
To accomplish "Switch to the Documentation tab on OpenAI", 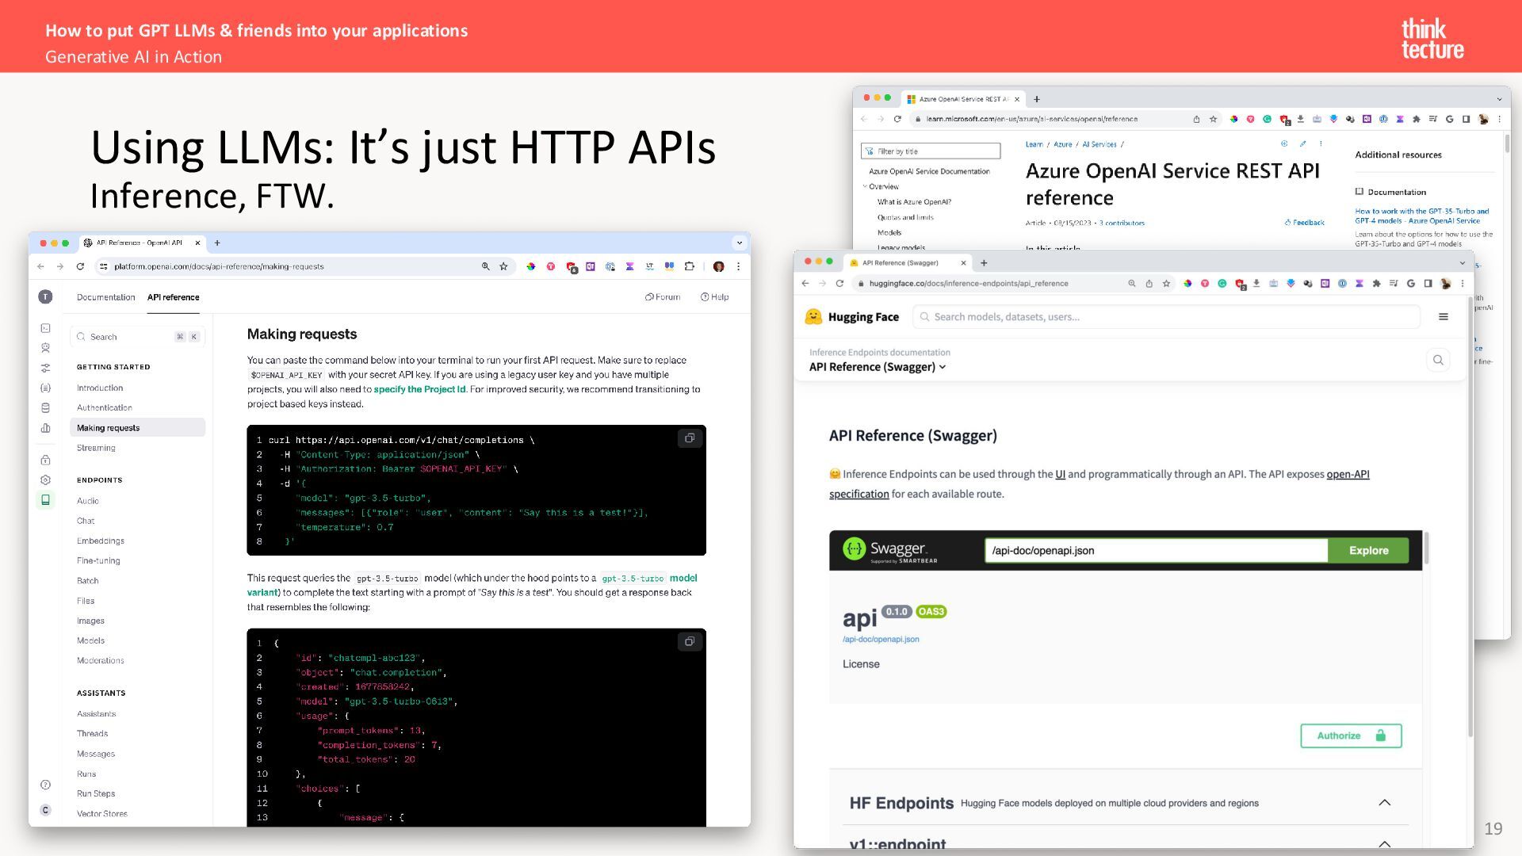I will (105, 297).
